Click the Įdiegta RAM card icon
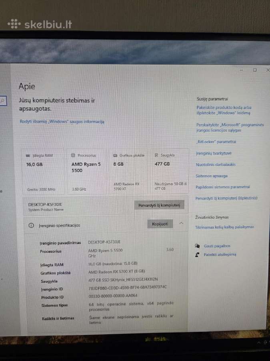 [x=28, y=156]
